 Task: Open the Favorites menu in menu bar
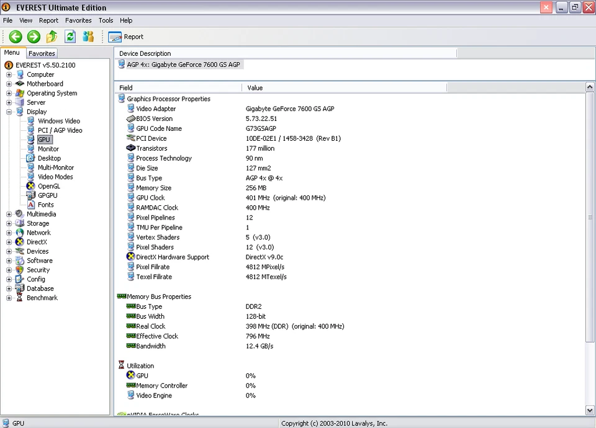(78, 20)
